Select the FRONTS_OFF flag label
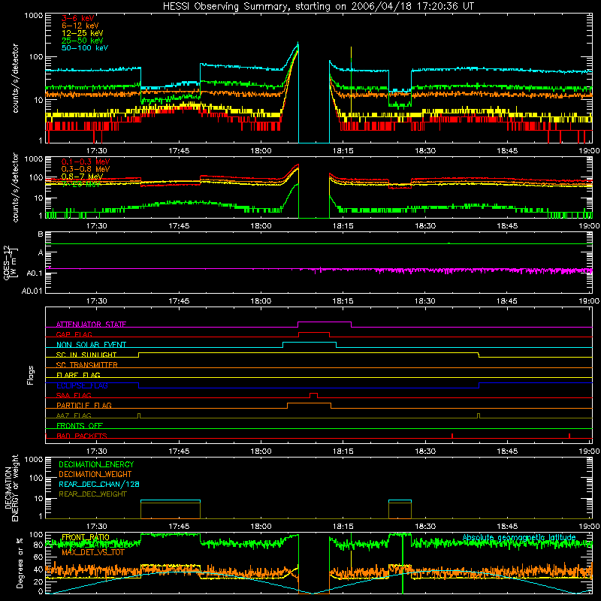 [x=80, y=426]
